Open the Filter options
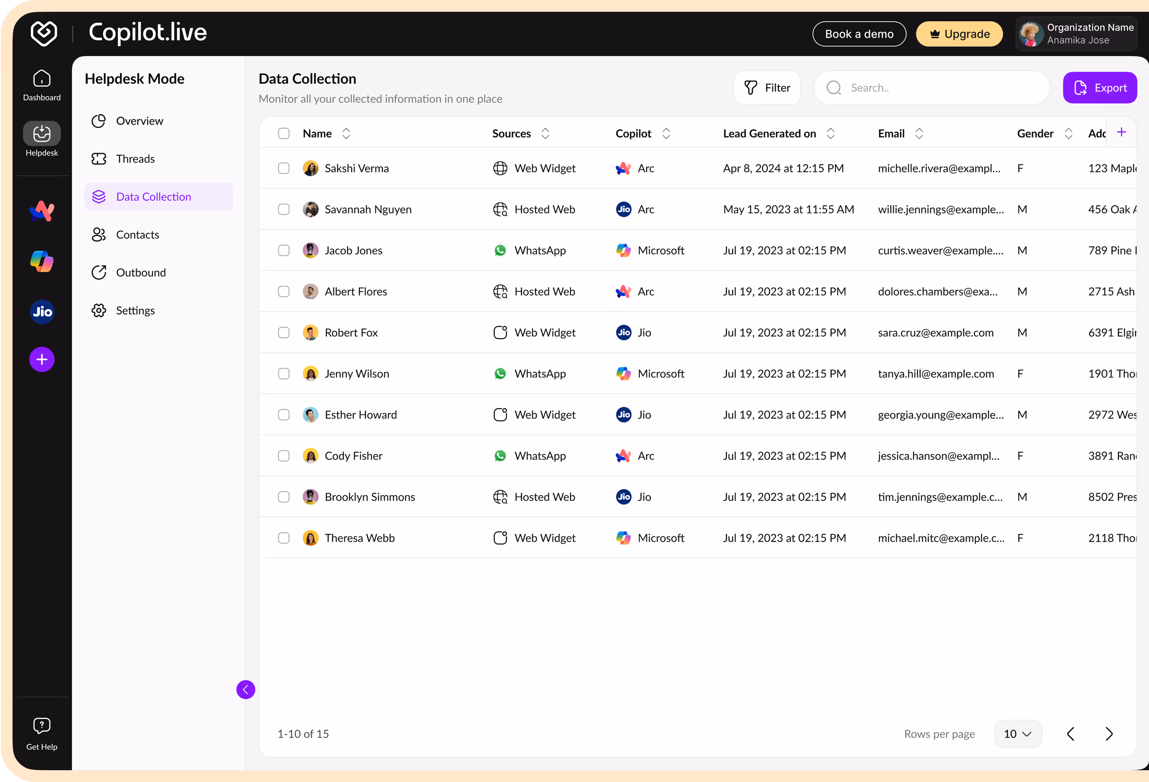The image size is (1149, 782). point(767,87)
